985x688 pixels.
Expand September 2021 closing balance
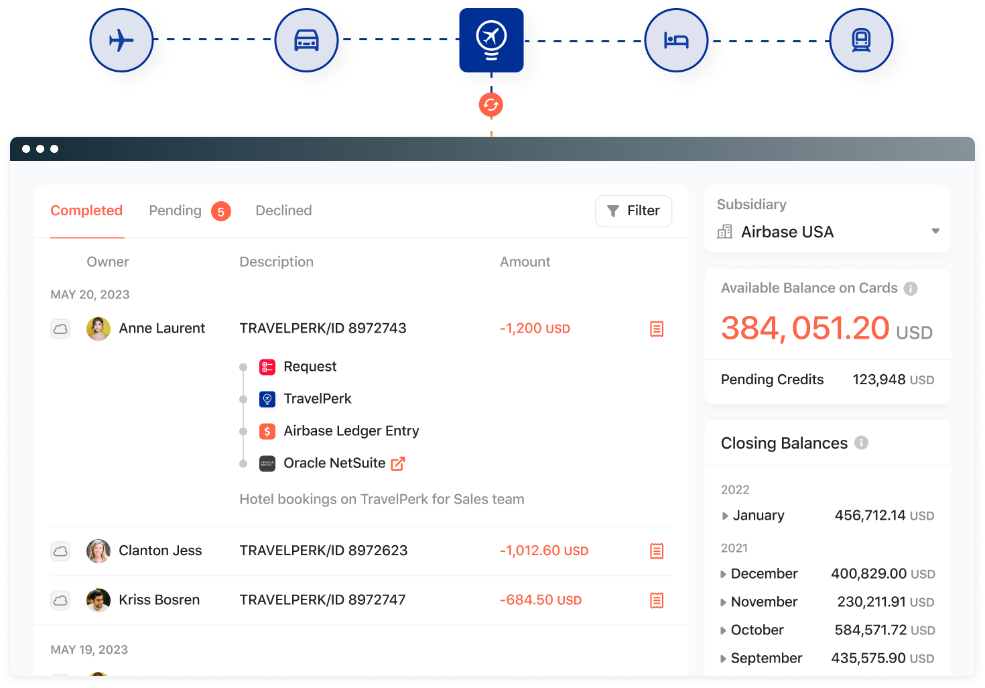(x=723, y=658)
